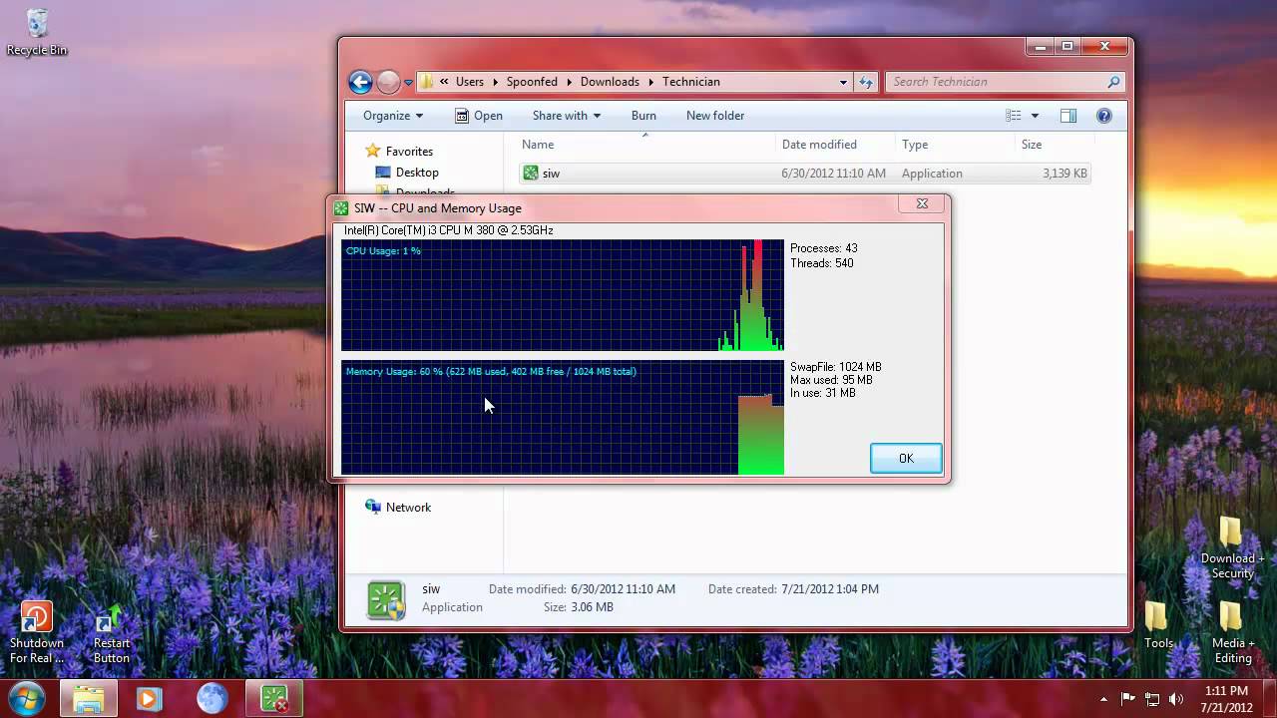Sort files by Date modified column

(x=835, y=145)
